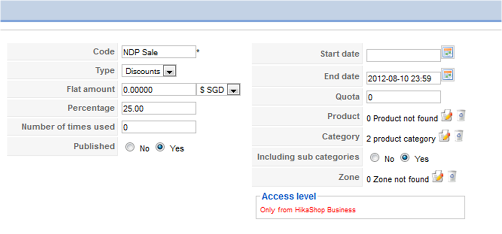This screenshot has width=502, height=234.
Task: Select Yes for Including sub categories
Action: [405, 158]
